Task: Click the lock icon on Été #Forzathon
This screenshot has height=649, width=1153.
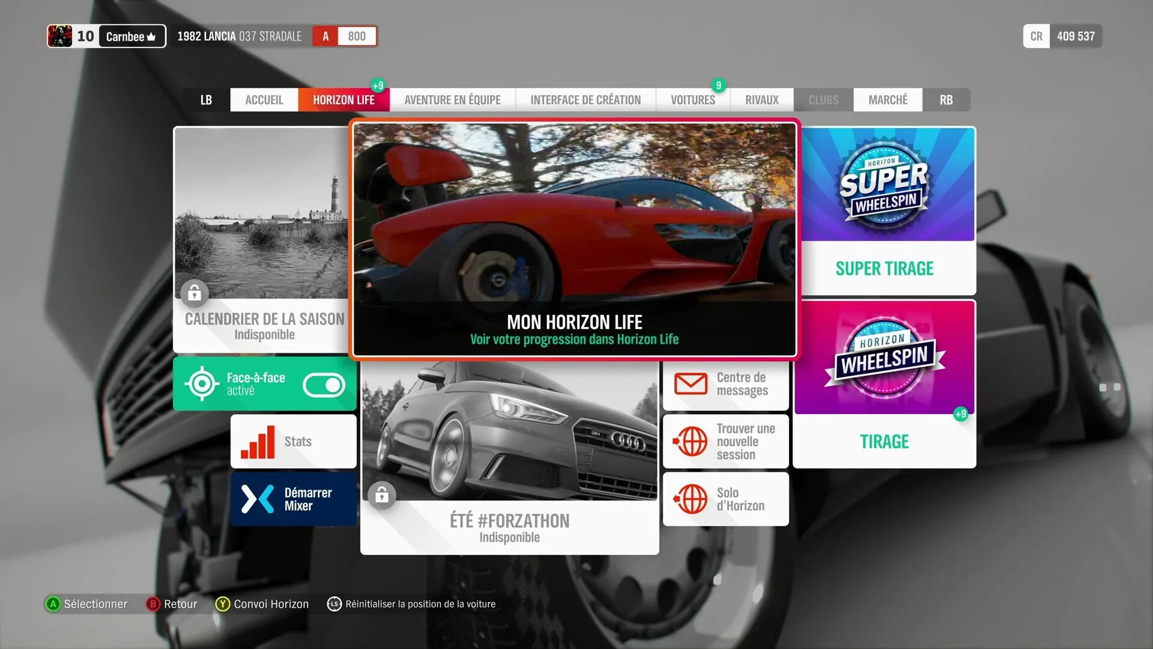Action: (382, 495)
